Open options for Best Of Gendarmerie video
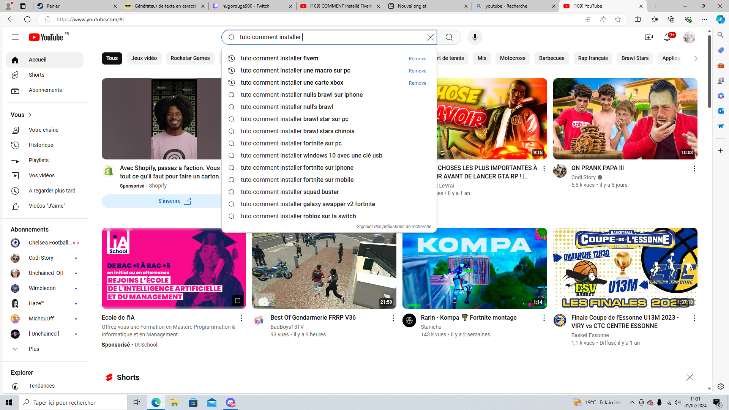 393,318
